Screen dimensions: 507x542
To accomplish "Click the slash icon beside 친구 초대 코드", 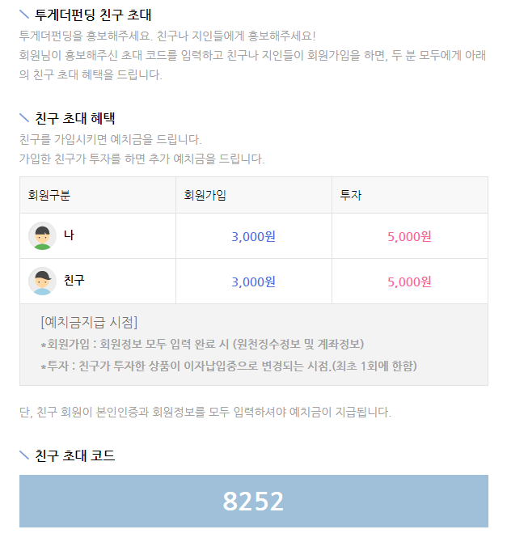I will pos(23,455).
